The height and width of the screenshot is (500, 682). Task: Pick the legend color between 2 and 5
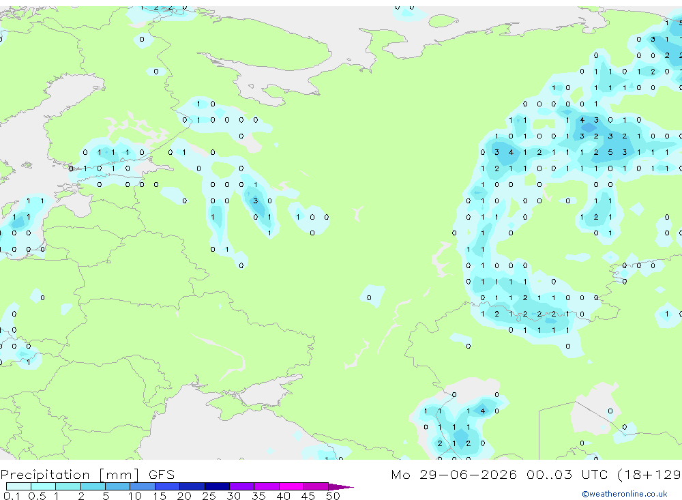[93, 486]
